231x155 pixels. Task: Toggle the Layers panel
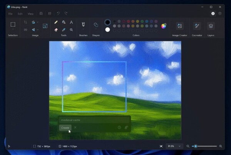(x=211, y=26)
